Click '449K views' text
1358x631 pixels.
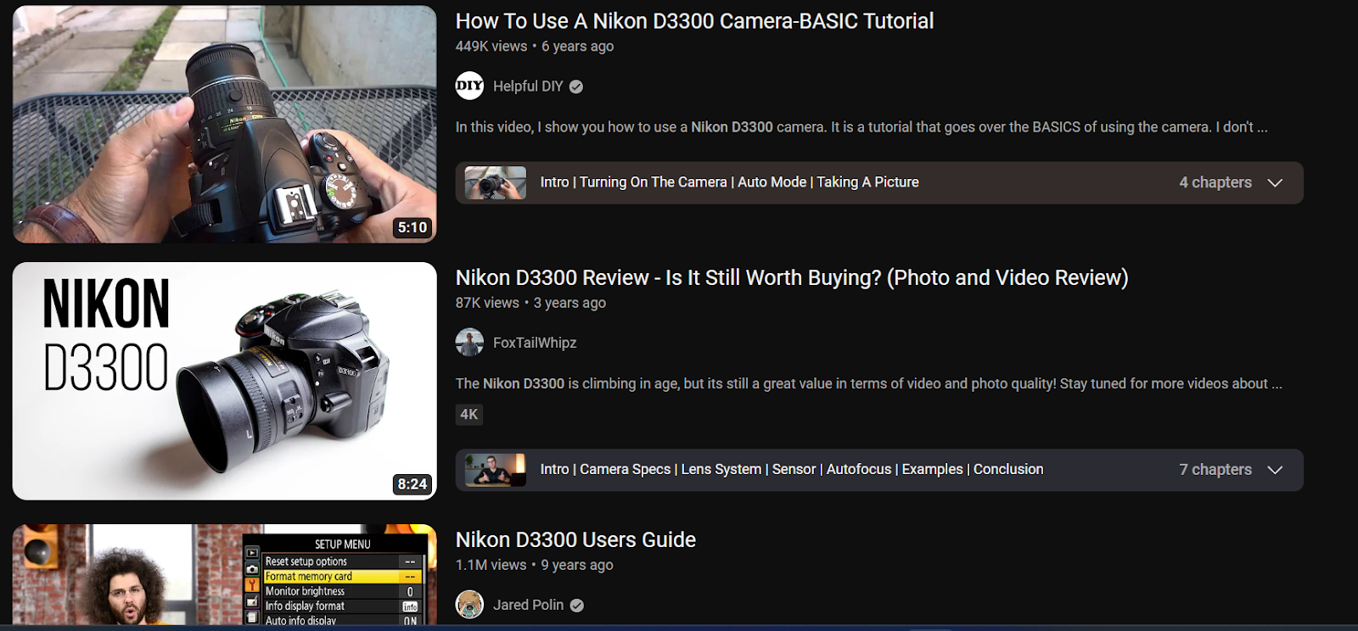coord(491,47)
